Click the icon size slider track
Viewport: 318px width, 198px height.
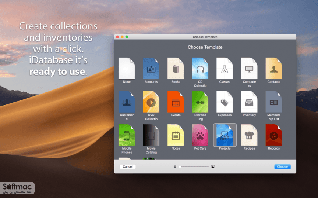point(194,166)
